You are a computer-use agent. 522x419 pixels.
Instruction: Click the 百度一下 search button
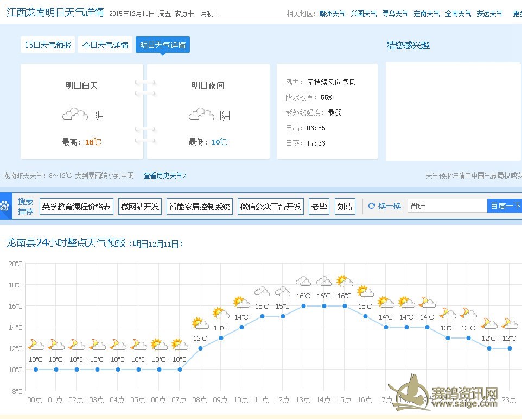click(505, 206)
